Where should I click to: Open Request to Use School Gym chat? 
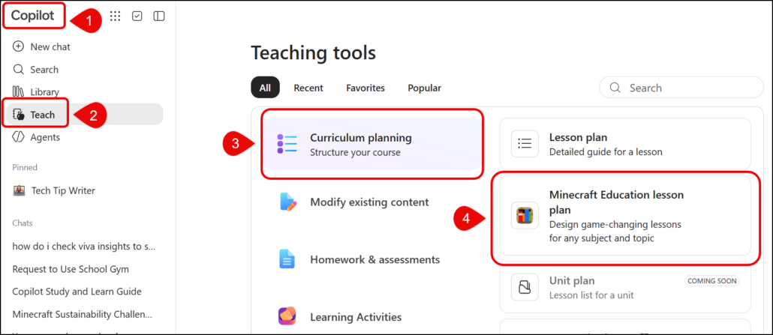71,269
